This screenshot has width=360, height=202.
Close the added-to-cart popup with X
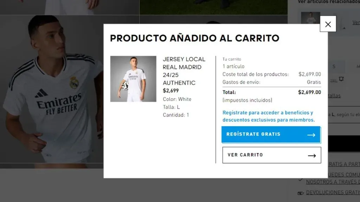point(328,24)
